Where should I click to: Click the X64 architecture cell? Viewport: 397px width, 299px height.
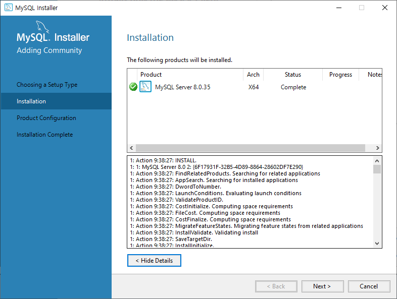(254, 87)
